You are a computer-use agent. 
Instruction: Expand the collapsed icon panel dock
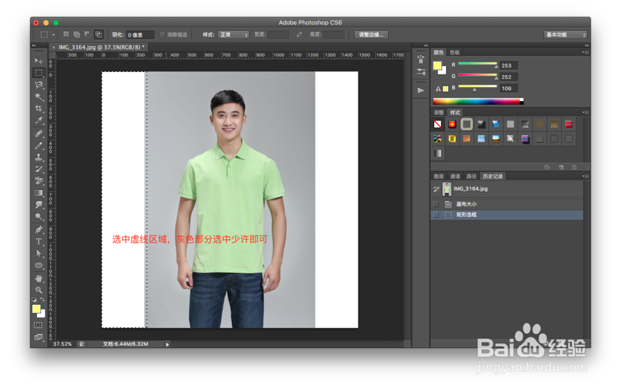(x=425, y=45)
